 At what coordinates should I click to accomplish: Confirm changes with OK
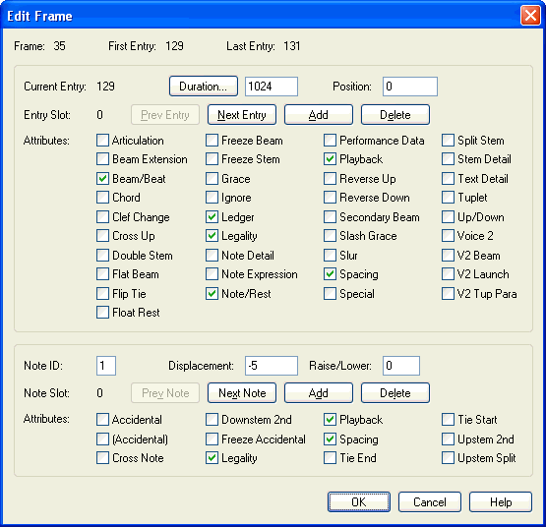point(359,502)
